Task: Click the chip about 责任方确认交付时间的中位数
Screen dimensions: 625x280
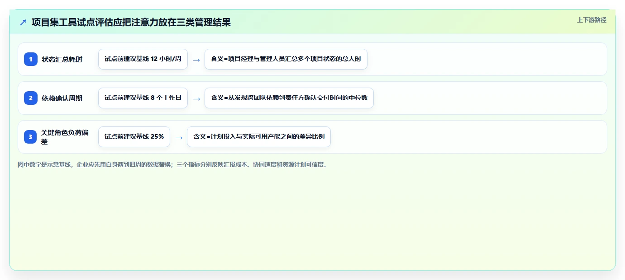Action: [x=289, y=98]
